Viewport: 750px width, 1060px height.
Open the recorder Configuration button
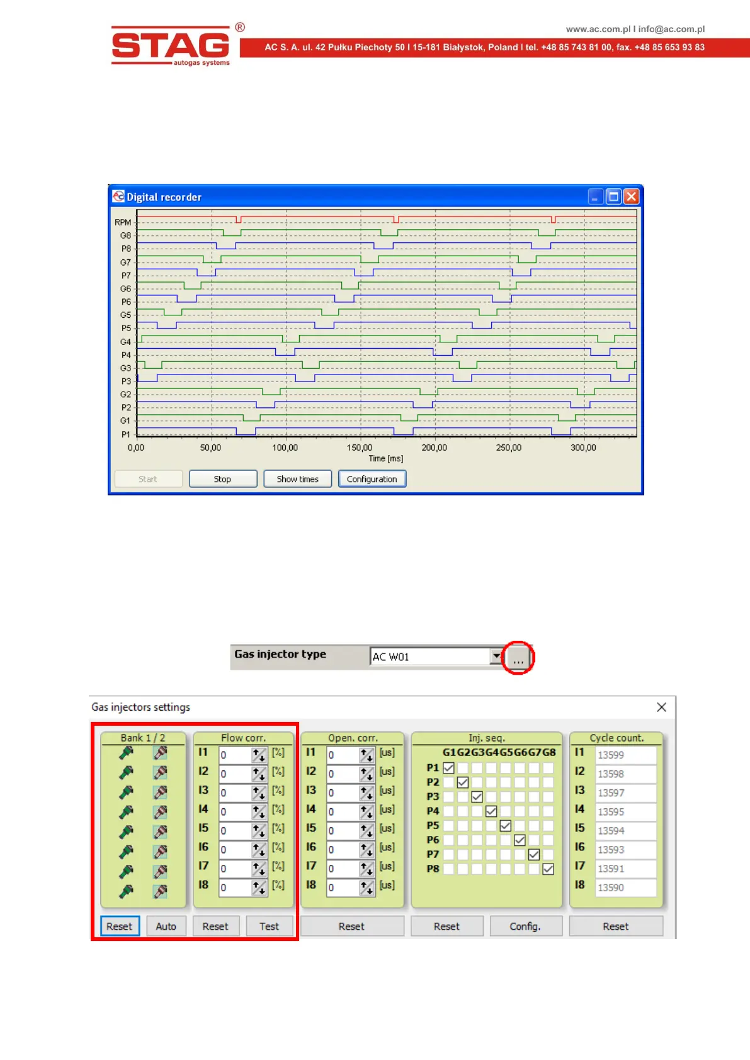(x=372, y=479)
